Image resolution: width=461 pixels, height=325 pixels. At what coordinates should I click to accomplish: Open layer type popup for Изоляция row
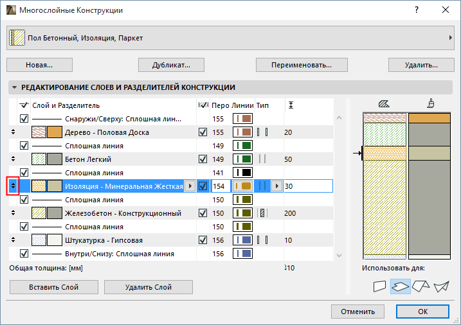(276, 186)
